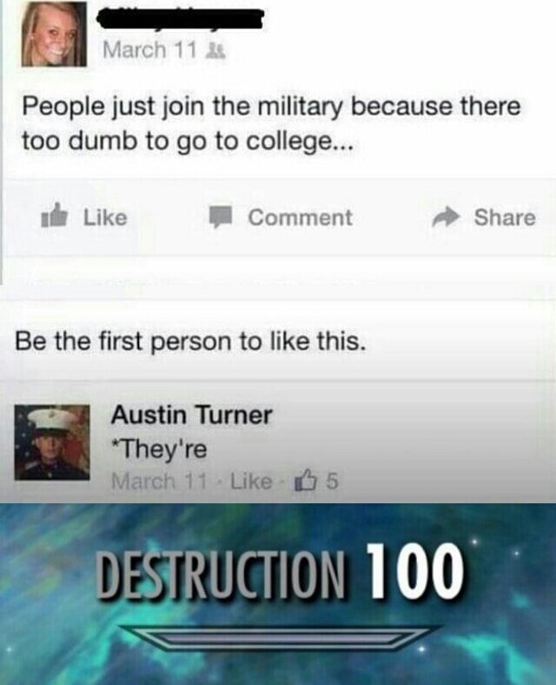556x685 pixels.
Task: Tap the Share button text
Action: (x=505, y=217)
